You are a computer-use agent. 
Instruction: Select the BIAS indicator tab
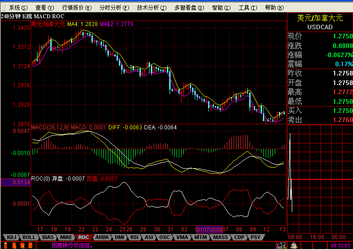(48, 237)
